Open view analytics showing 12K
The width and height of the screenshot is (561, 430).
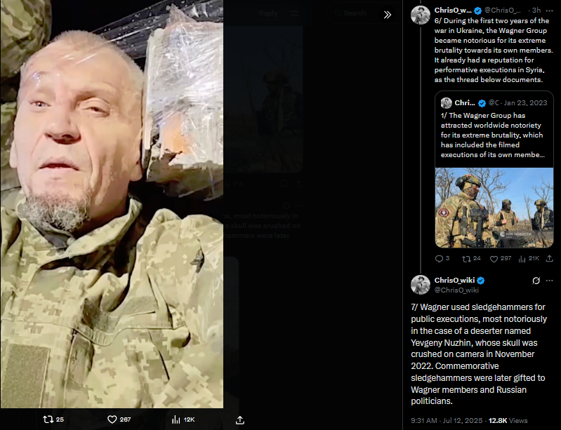coord(183,419)
